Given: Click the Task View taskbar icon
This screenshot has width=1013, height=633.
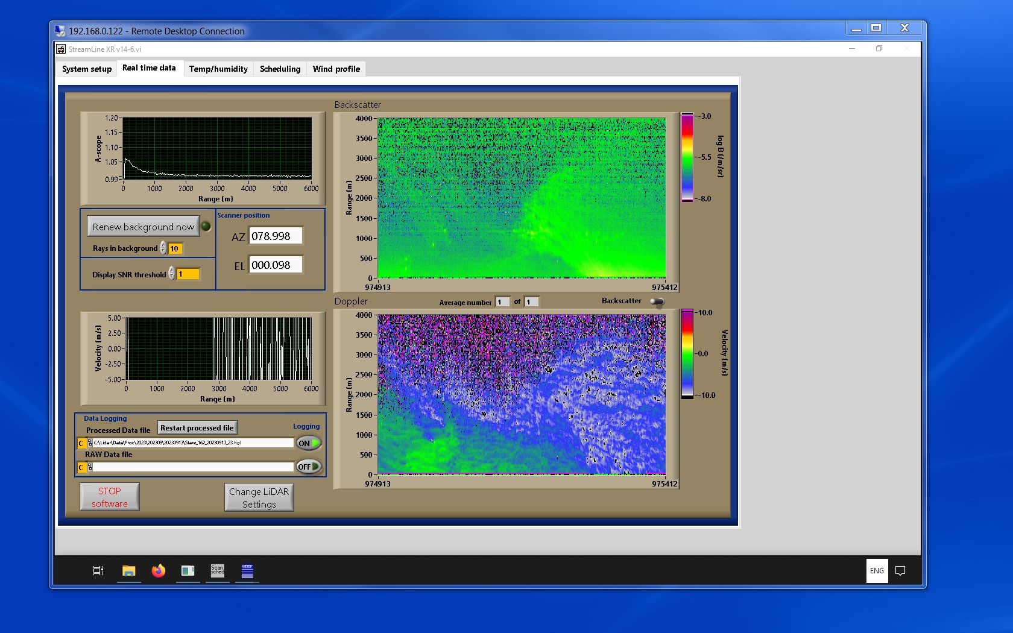Looking at the screenshot, I should 98,570.
